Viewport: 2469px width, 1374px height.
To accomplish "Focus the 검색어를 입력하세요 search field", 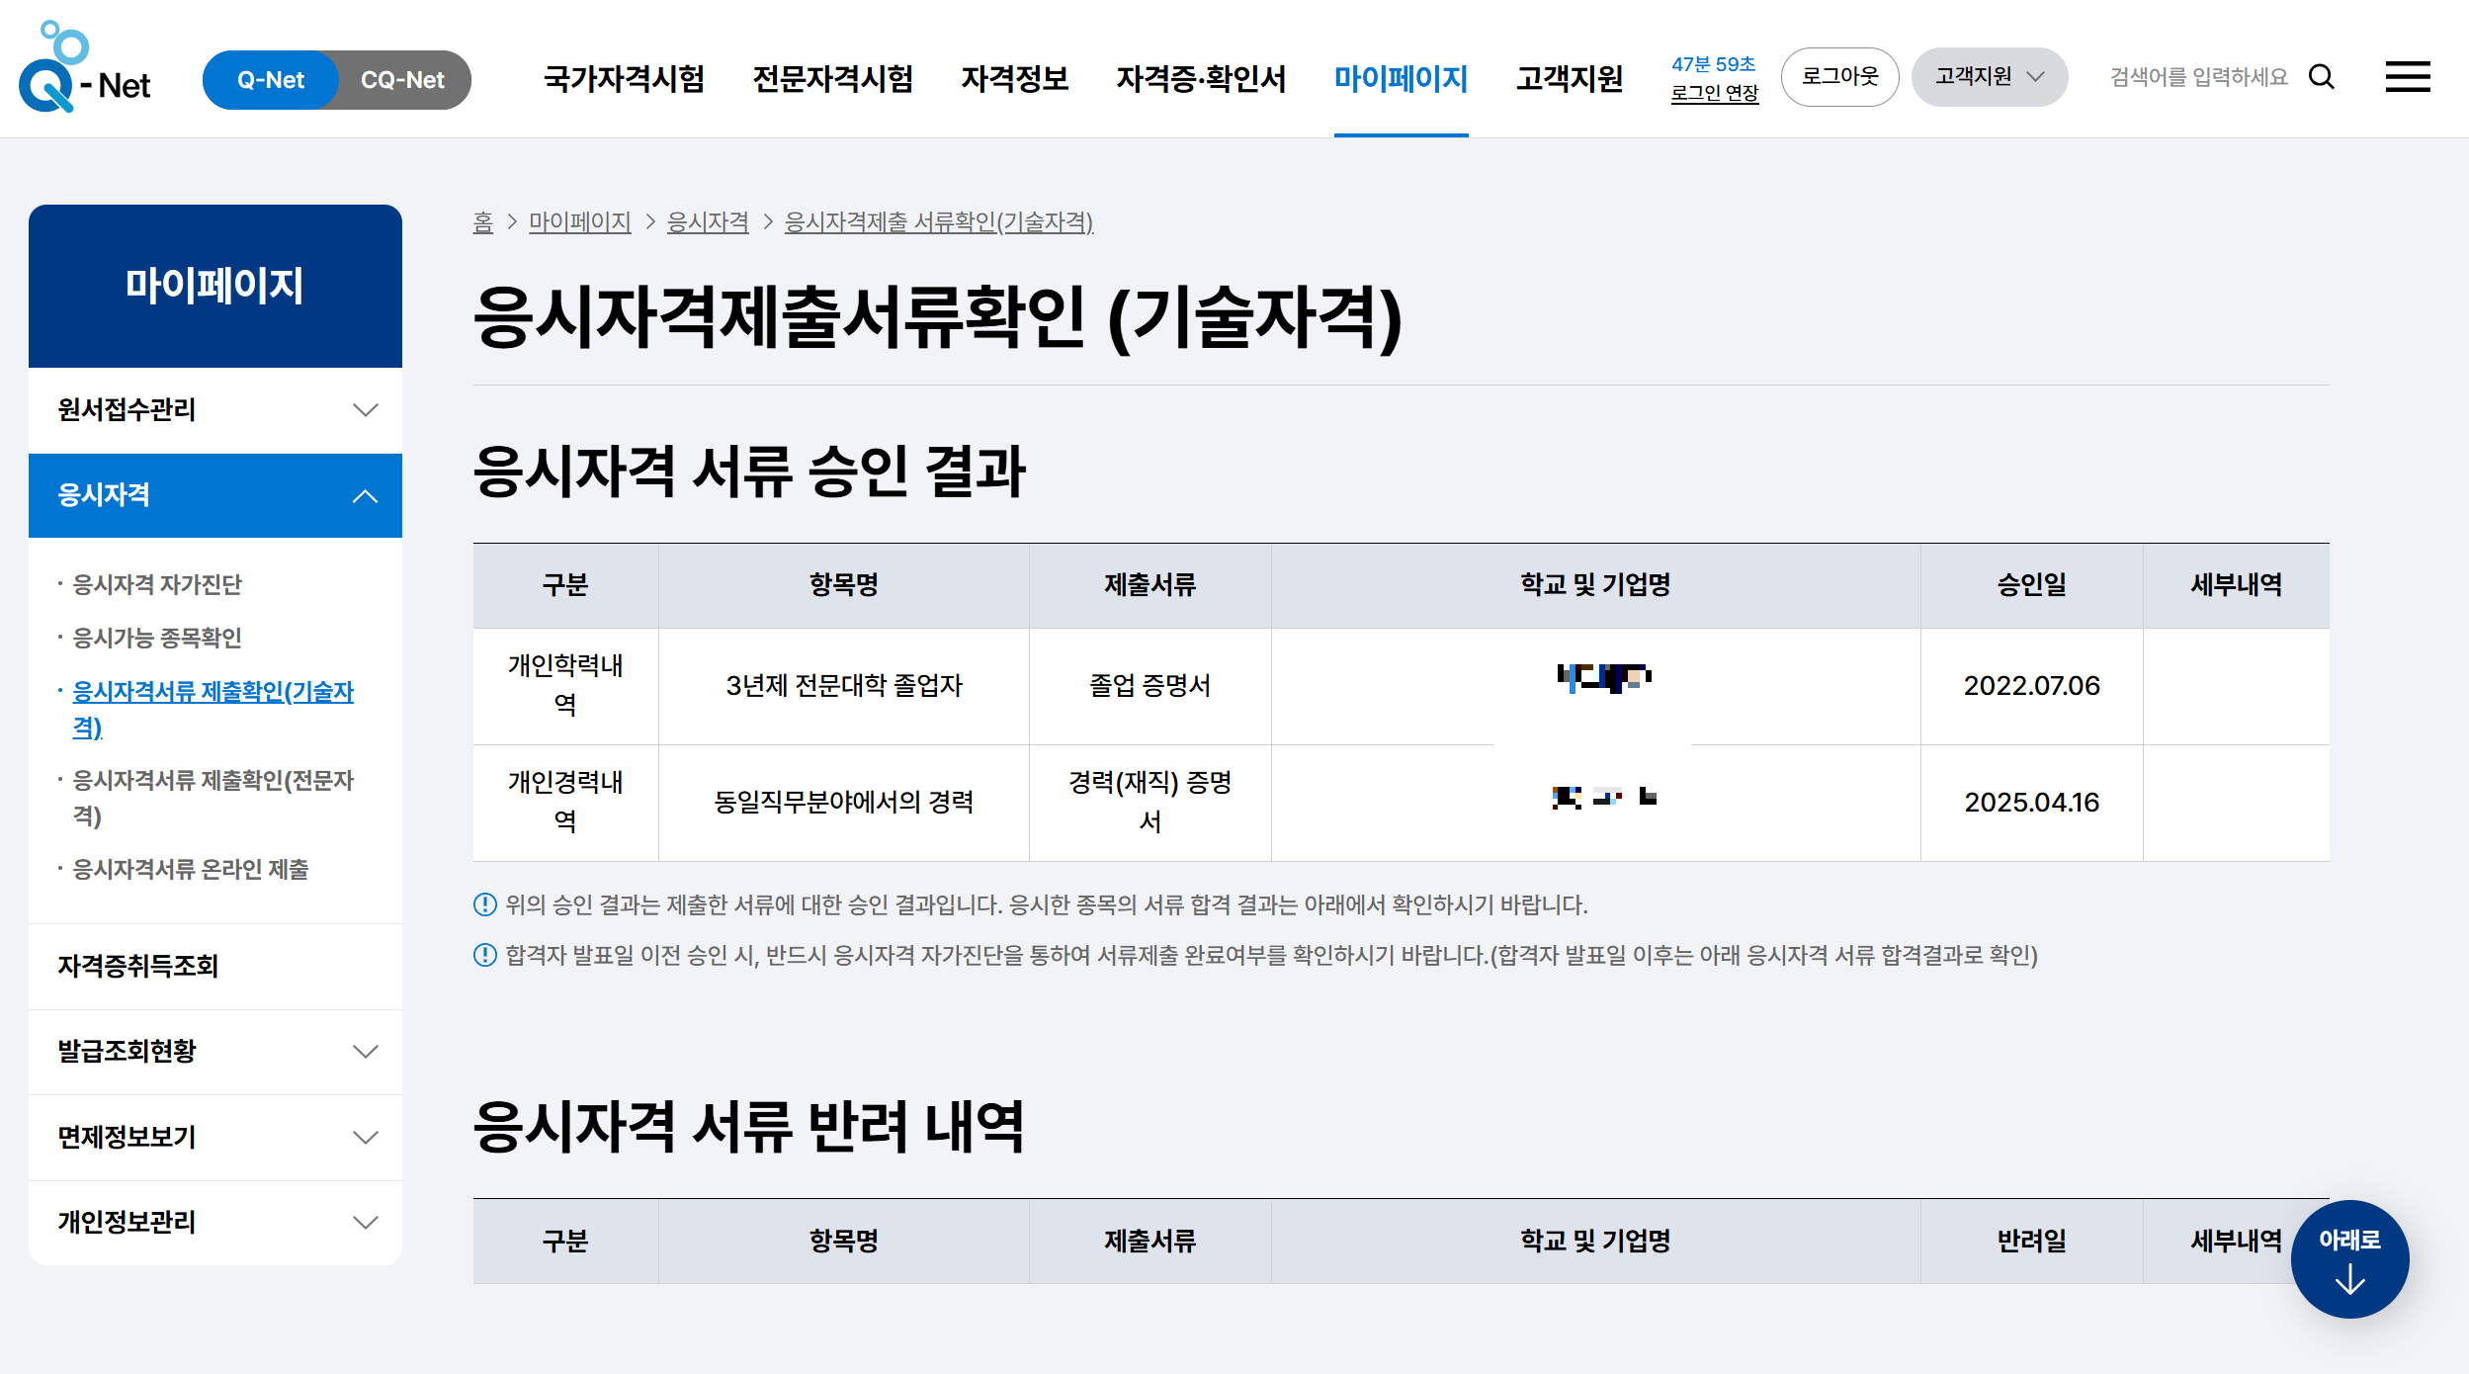I will tap(2198, 77).
